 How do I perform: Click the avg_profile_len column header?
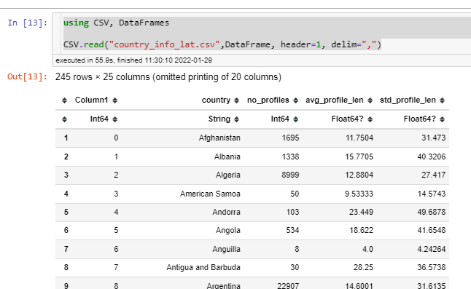(x=335, y=100)
